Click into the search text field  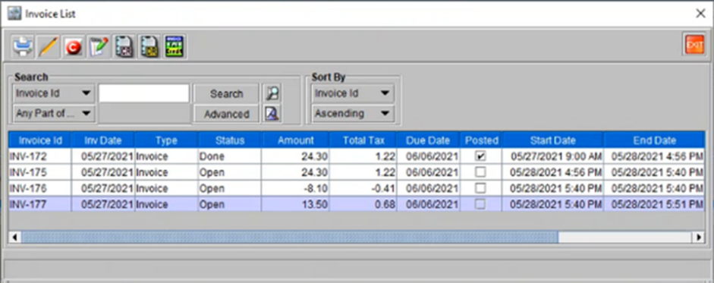click(x=144, y=93)
